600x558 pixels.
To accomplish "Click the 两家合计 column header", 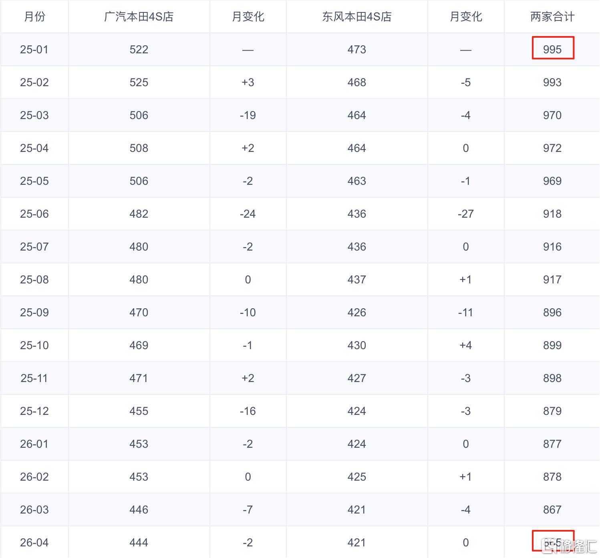I will pos(552,16).
